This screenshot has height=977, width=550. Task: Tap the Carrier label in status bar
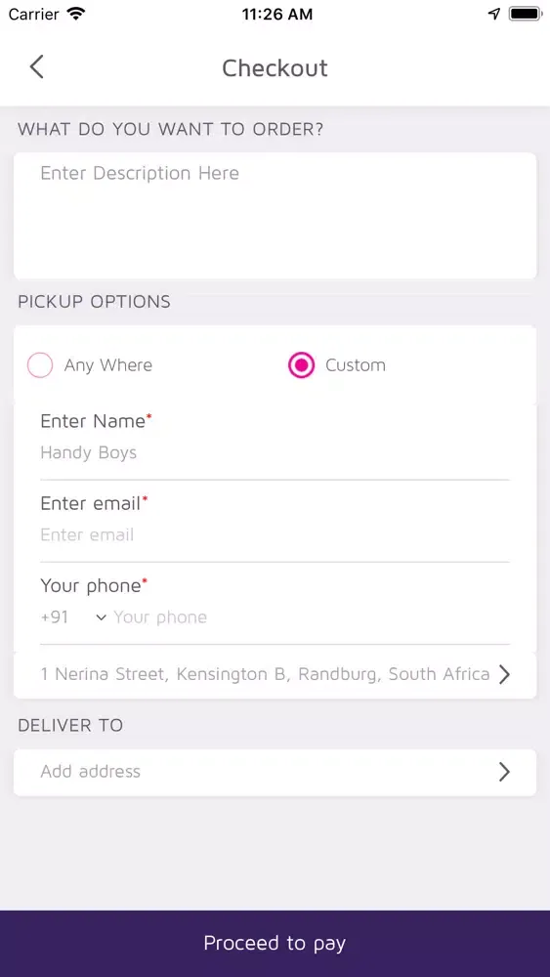click(35, 14)
